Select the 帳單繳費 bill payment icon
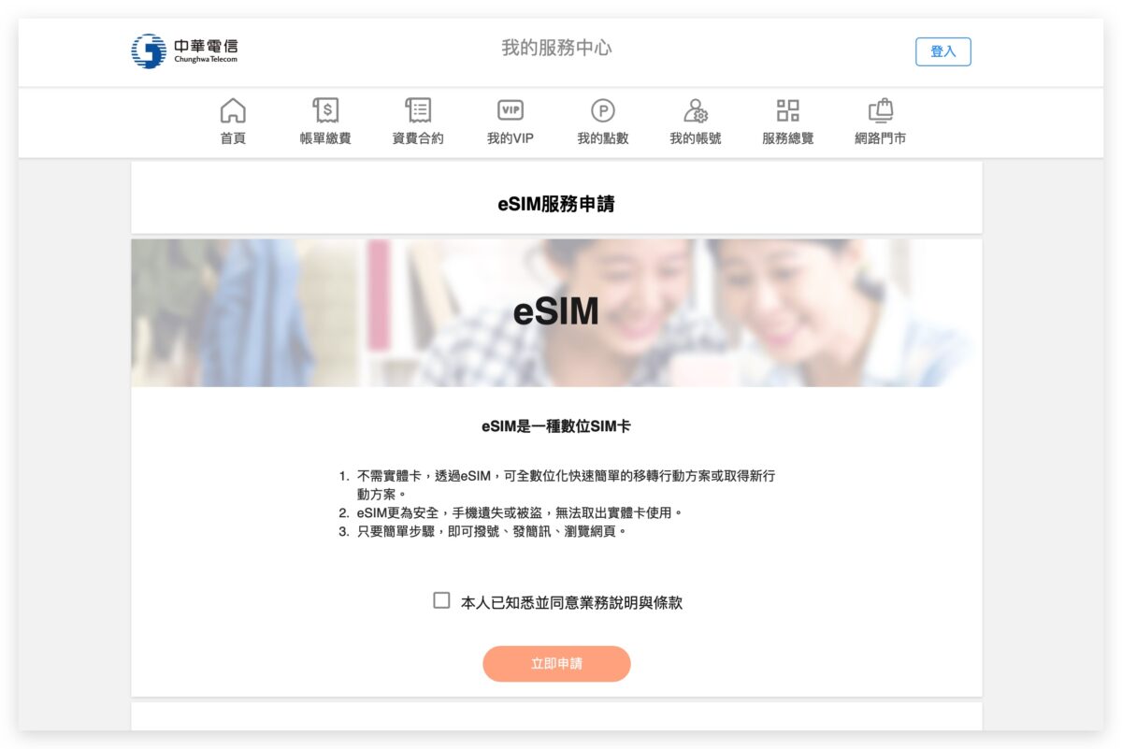1122x749 pixels. [x=325, y=110]
